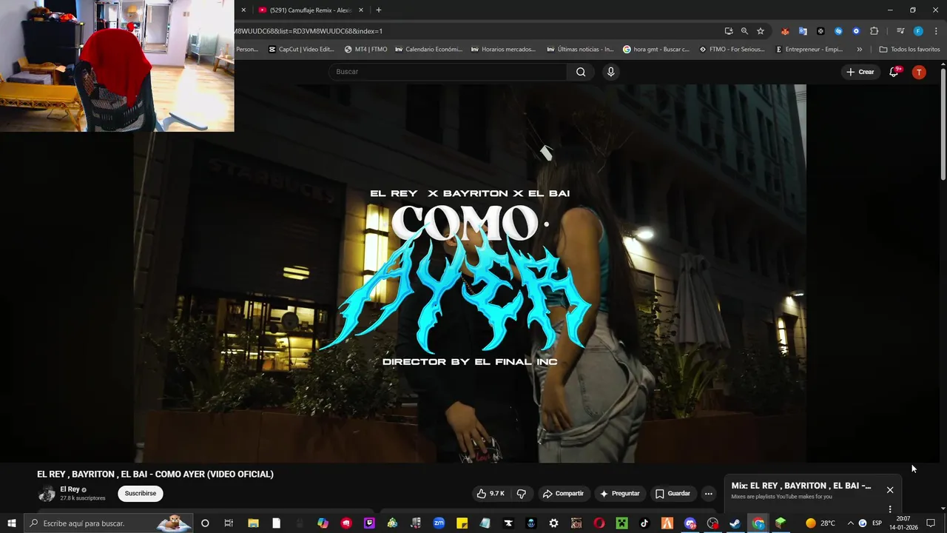Open clock showing 20:07
The height and width of the screenshot is (533, 947).
point(903,523)
